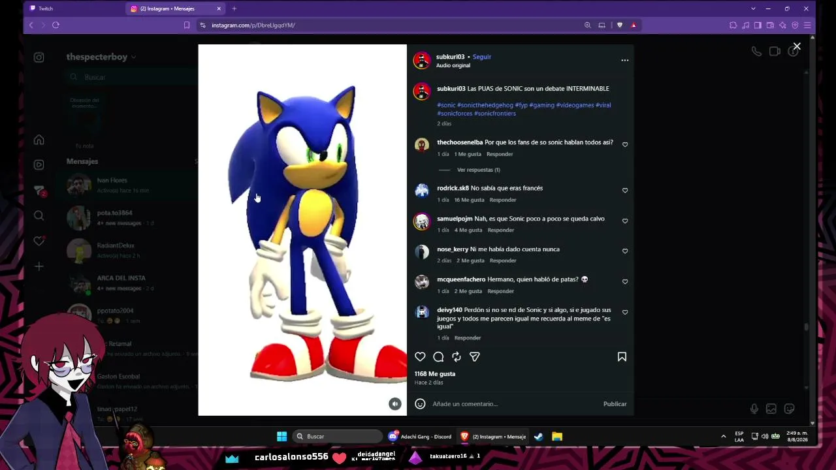This screenshot has height=470, width=836.
Task: Open Adachi Gang - Discord from taskbar
Action: 420,436
